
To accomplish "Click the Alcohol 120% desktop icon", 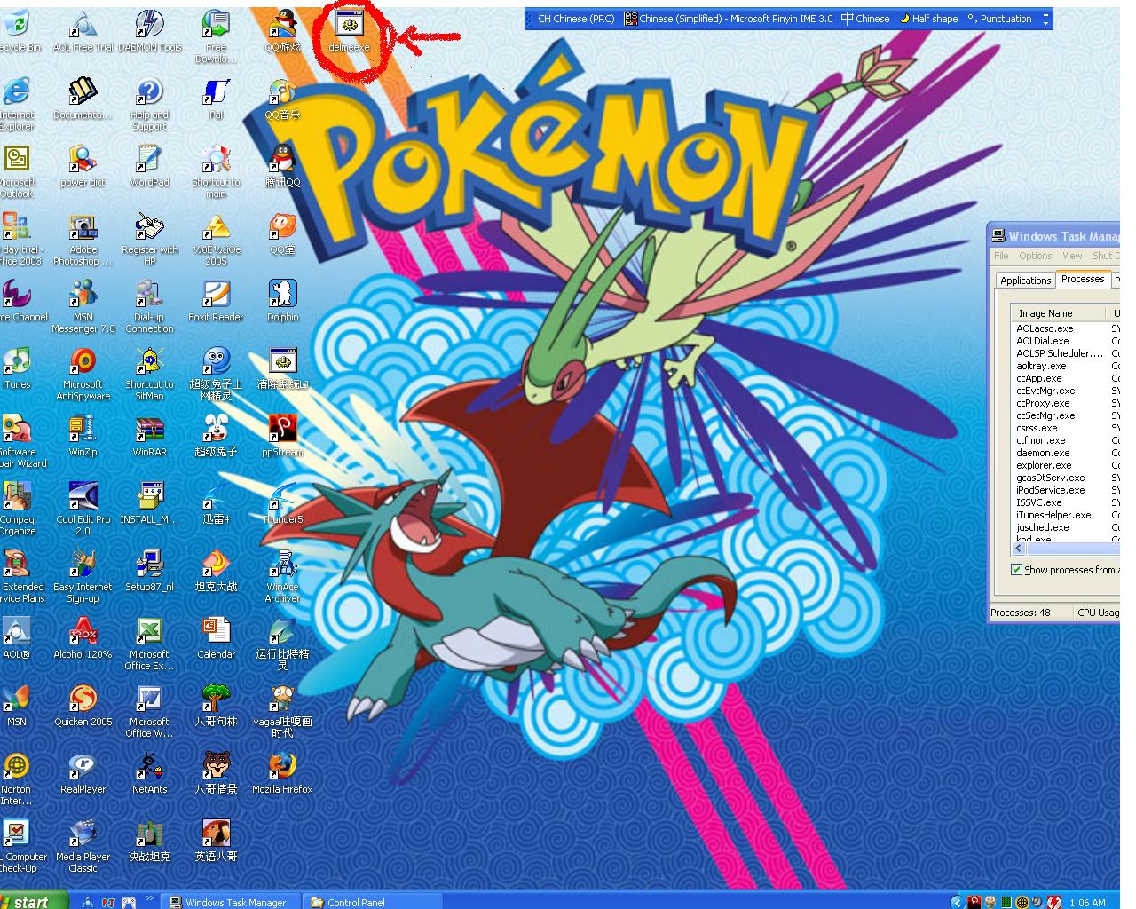I will [x=83, y=638].
